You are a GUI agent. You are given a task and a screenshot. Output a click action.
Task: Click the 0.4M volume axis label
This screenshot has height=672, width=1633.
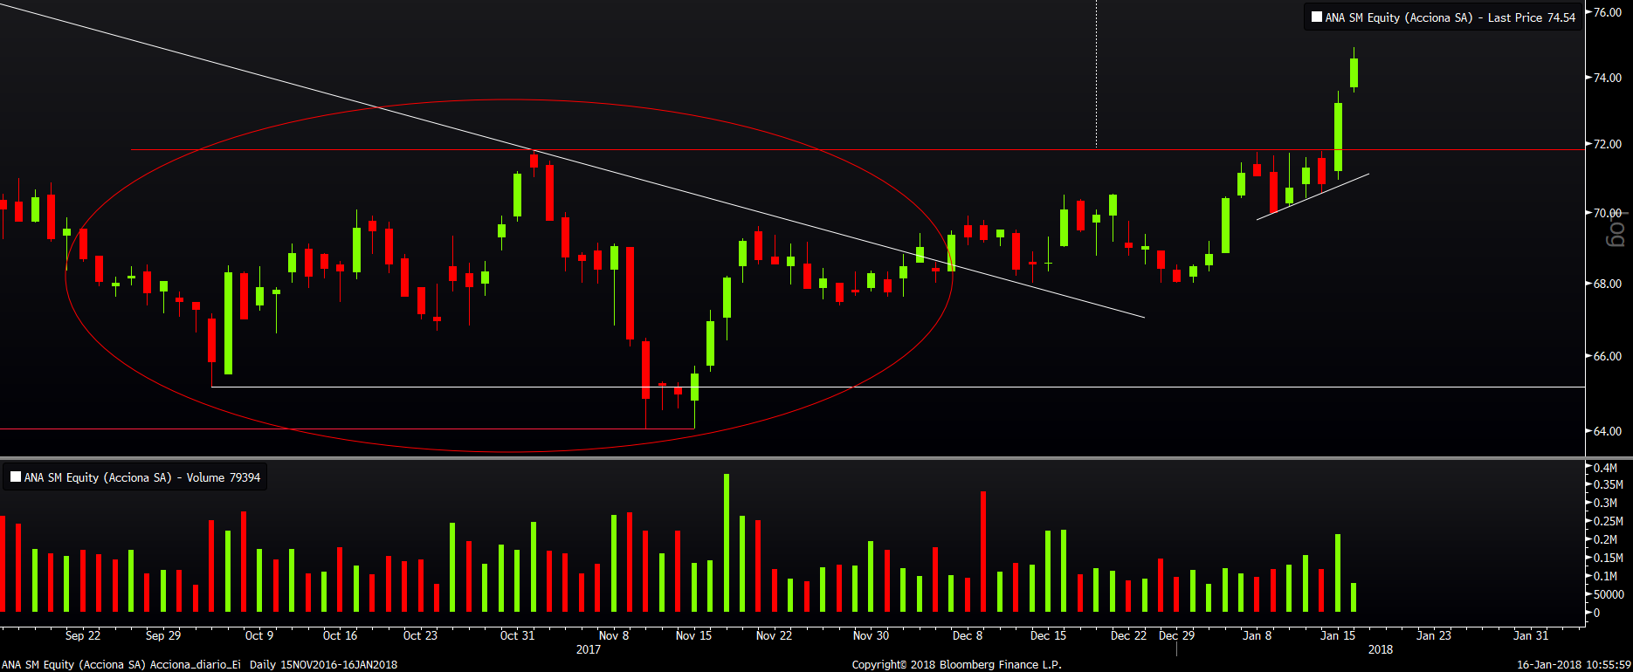[x=1606, y=468]
